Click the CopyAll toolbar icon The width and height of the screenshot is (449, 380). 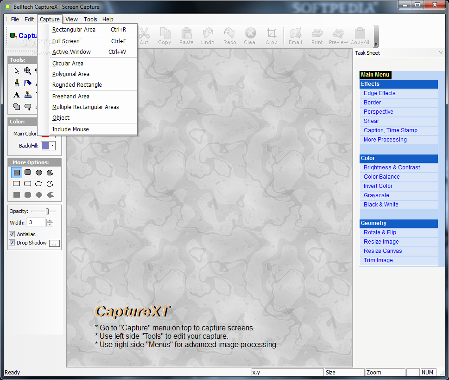click(x=360, y=36)
